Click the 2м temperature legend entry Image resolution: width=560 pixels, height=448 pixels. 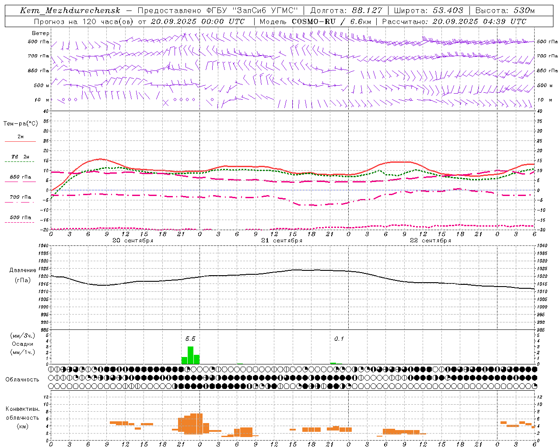point(21,136)
